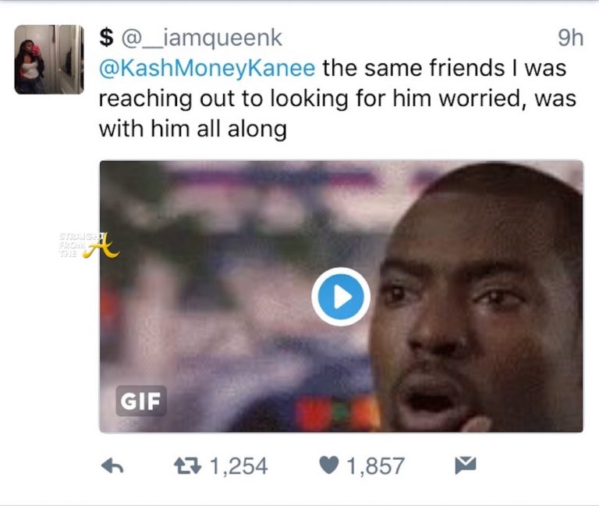The image size is (599, 506).
Task: Open the @__iamqueenk profile handle
Action: 202,37
